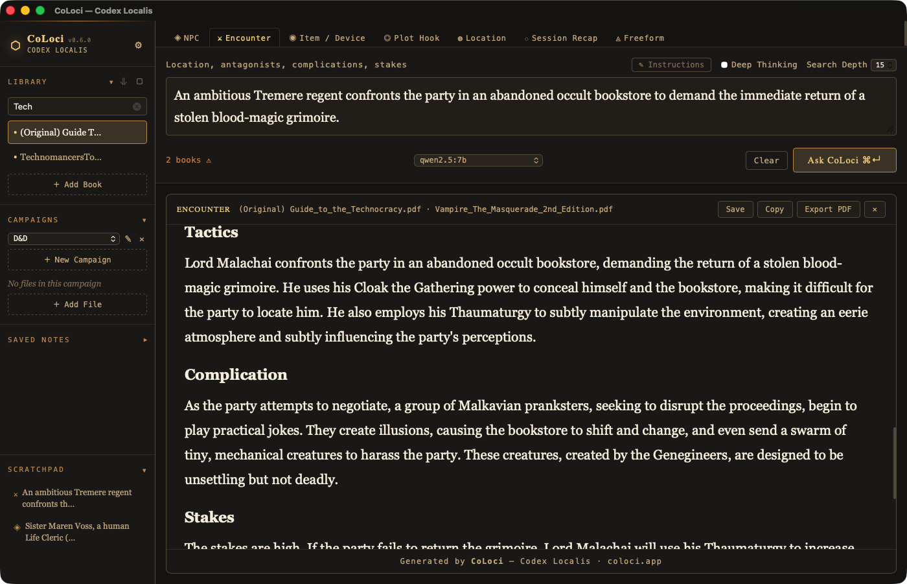Clear the Tech library search text

click(x=137, y=106)
